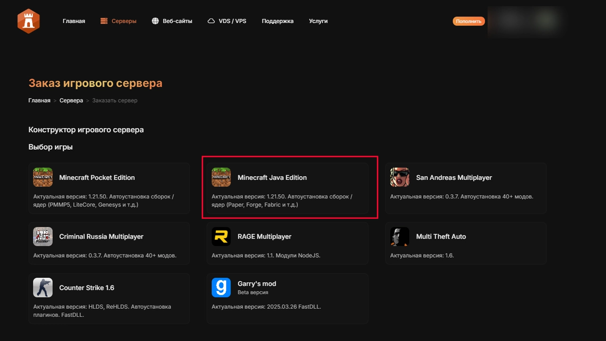Click the cloud icon next to VDS / VPS

tap(211, 20)
